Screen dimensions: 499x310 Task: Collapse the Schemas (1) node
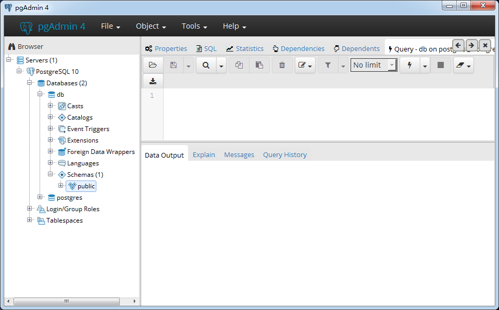click(x=51, y=174)
